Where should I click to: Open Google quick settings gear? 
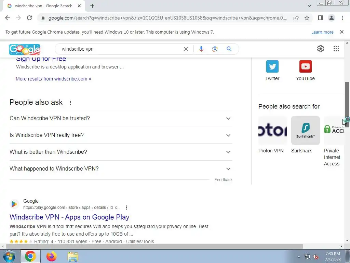pos(321,49)
